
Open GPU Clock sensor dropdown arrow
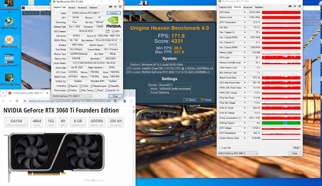click(245, 12)
